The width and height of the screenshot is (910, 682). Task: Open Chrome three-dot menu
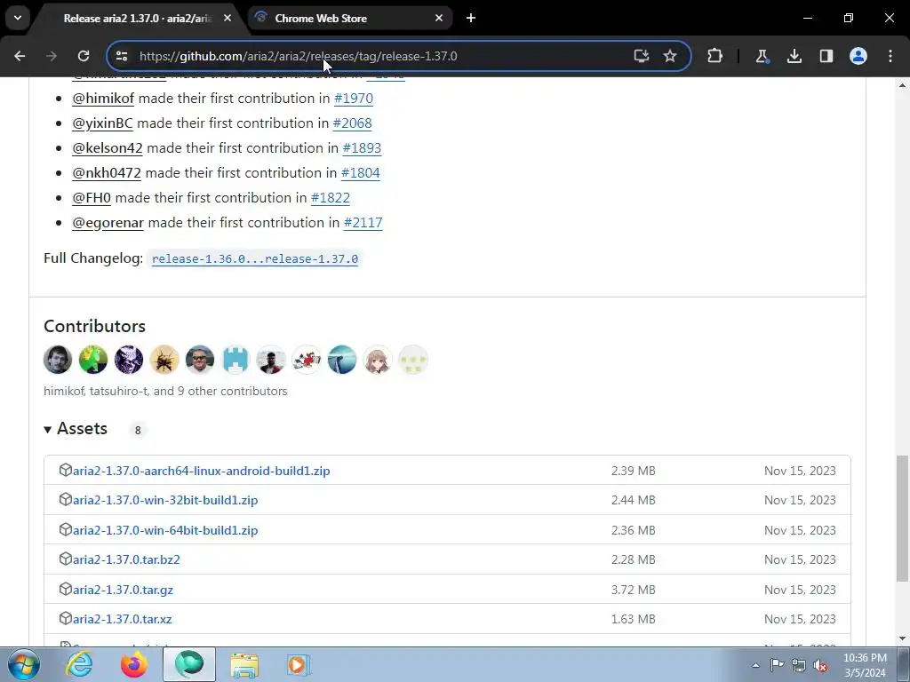(x=890, y=56)
